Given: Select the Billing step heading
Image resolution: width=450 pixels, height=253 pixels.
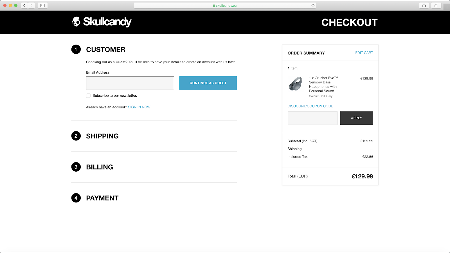Looking at the screenshot, I should (x=100, y=167).
